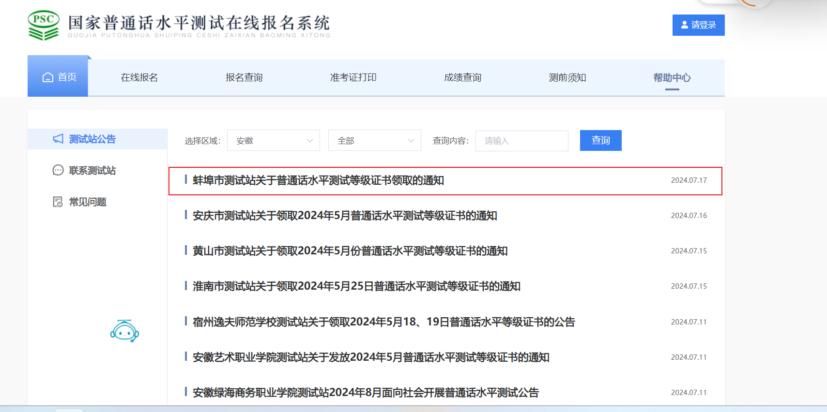
Task: Open the 在线报名 navigation tab
Action: click(x=139, y=77)
